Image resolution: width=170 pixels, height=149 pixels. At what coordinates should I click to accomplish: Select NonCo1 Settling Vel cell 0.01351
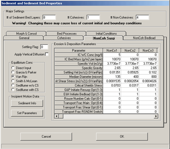click(112, 72)
